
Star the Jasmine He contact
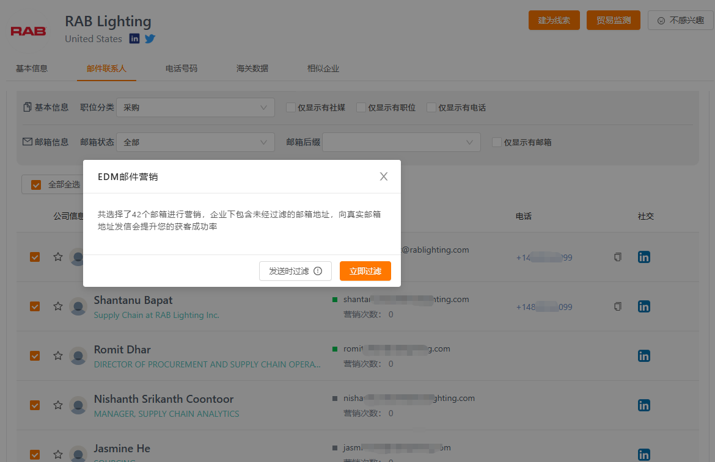(x=58, y=454)
